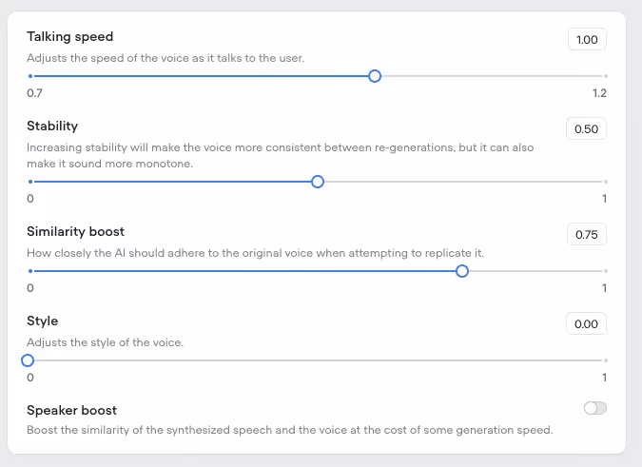Click the Similarity boost slider handle
Viewport: 642px width, 467px height.
pyautogui.click(x=462, y=271)
